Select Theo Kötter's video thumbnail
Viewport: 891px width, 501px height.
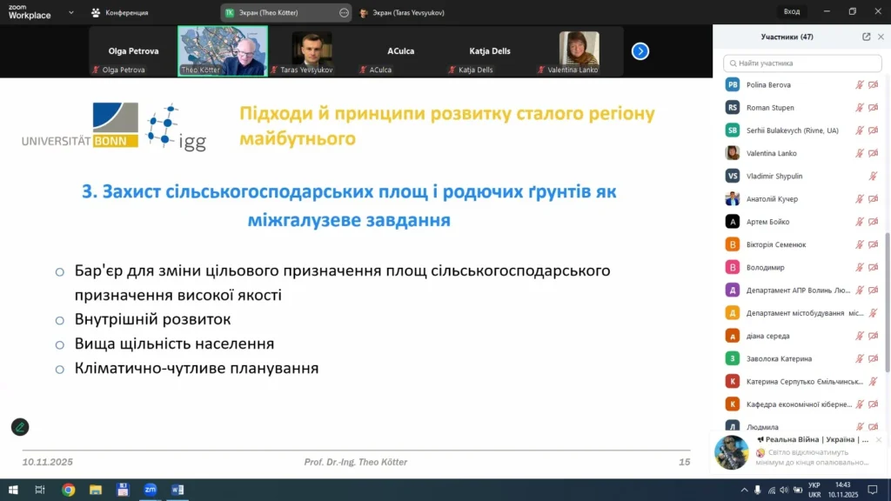click(x=223, y=50)
